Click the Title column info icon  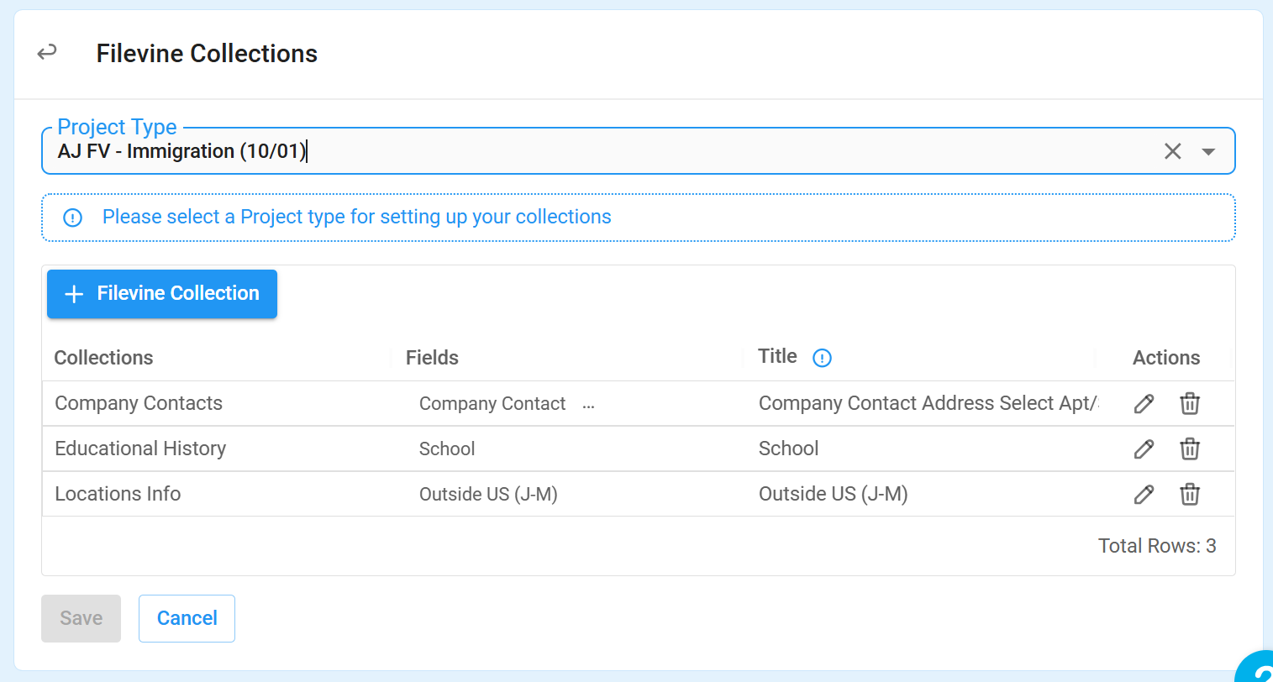[822, 358]
